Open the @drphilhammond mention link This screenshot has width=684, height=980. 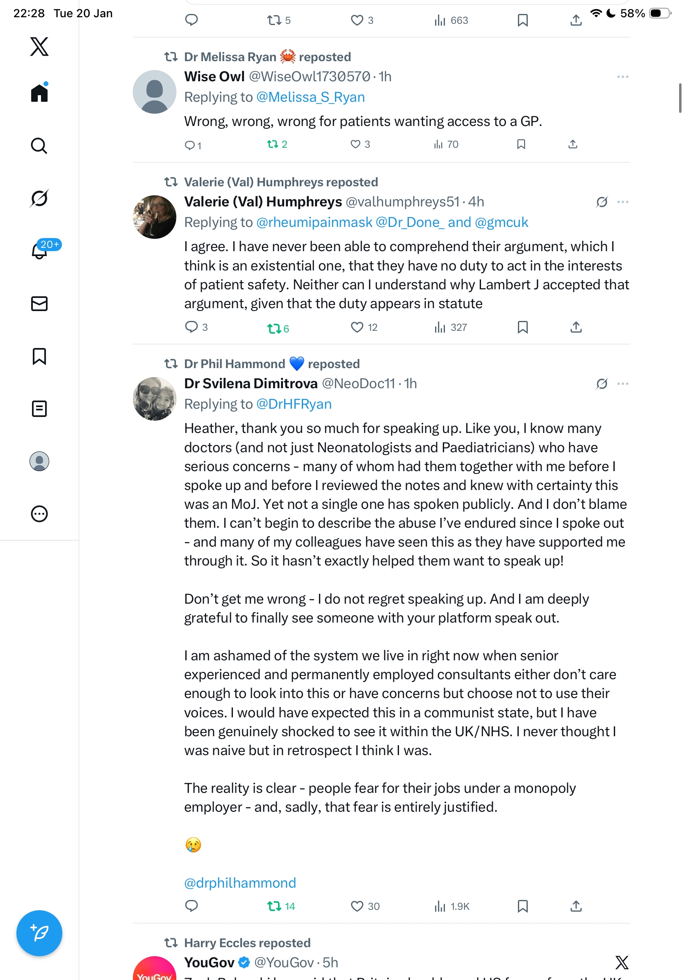click(240, 883)
